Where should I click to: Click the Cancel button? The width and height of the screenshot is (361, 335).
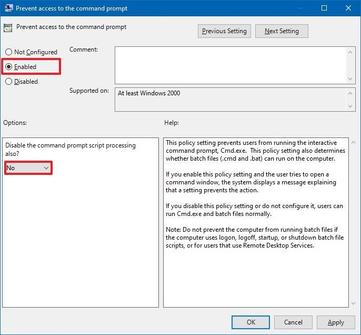(293, 322)
